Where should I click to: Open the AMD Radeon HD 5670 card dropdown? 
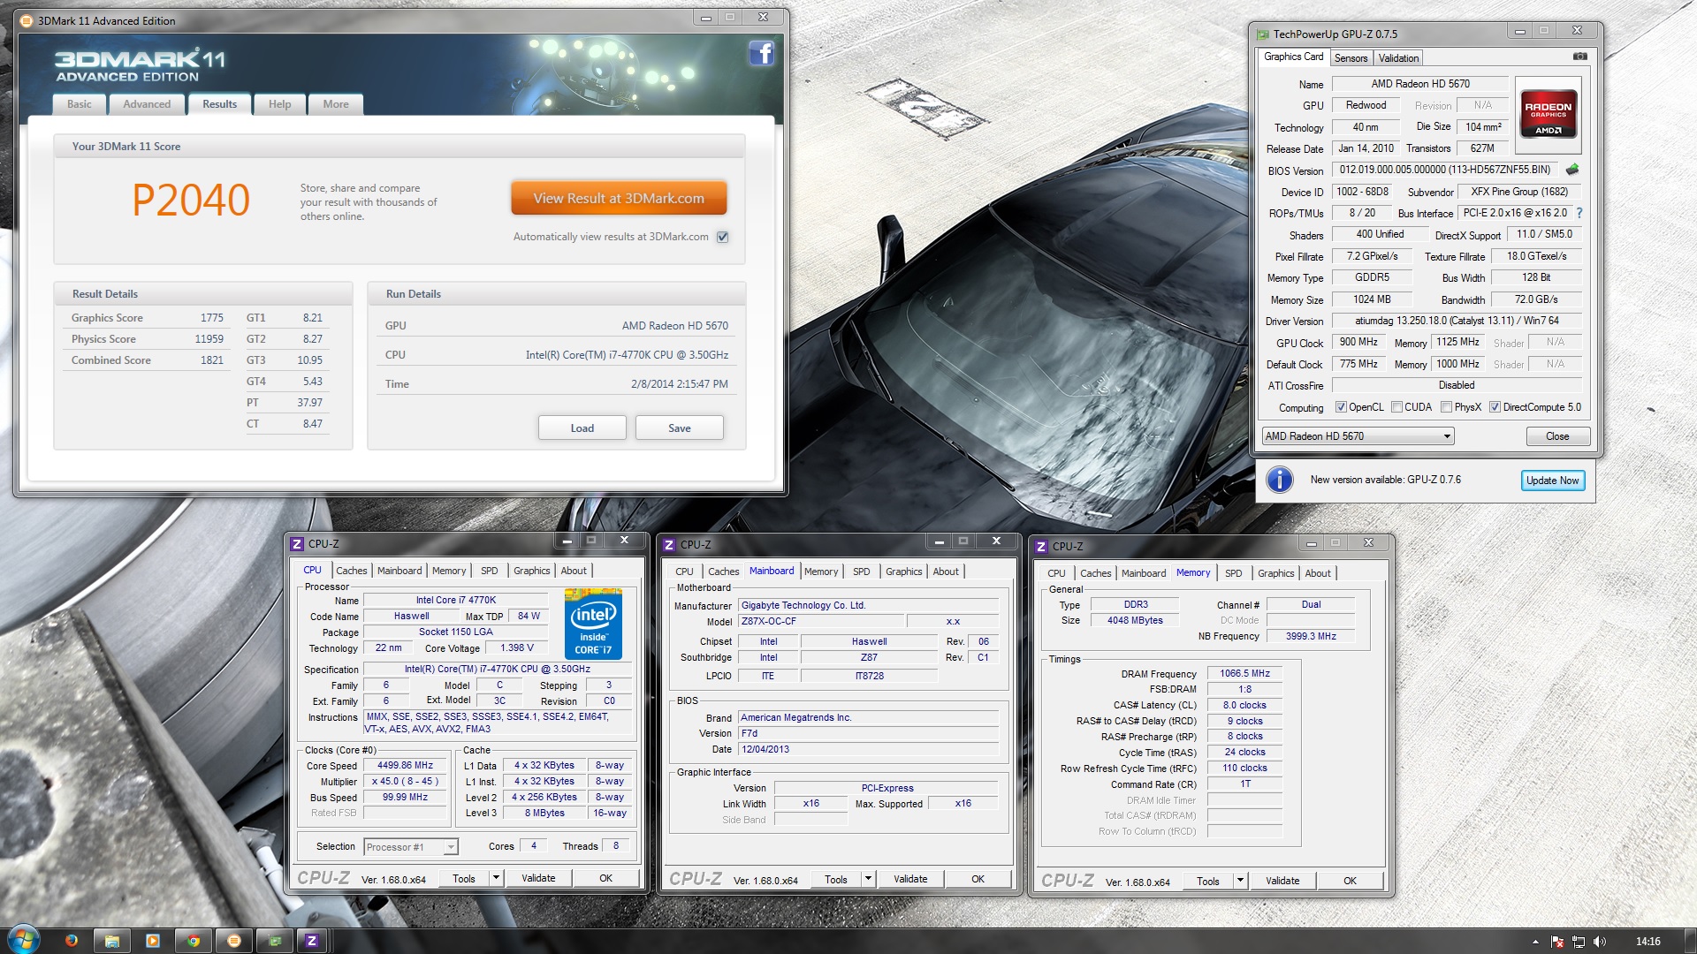coord(1358,436)
